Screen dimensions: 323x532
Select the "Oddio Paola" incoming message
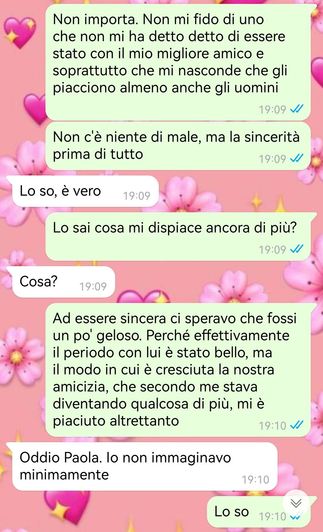click(145, 466)
